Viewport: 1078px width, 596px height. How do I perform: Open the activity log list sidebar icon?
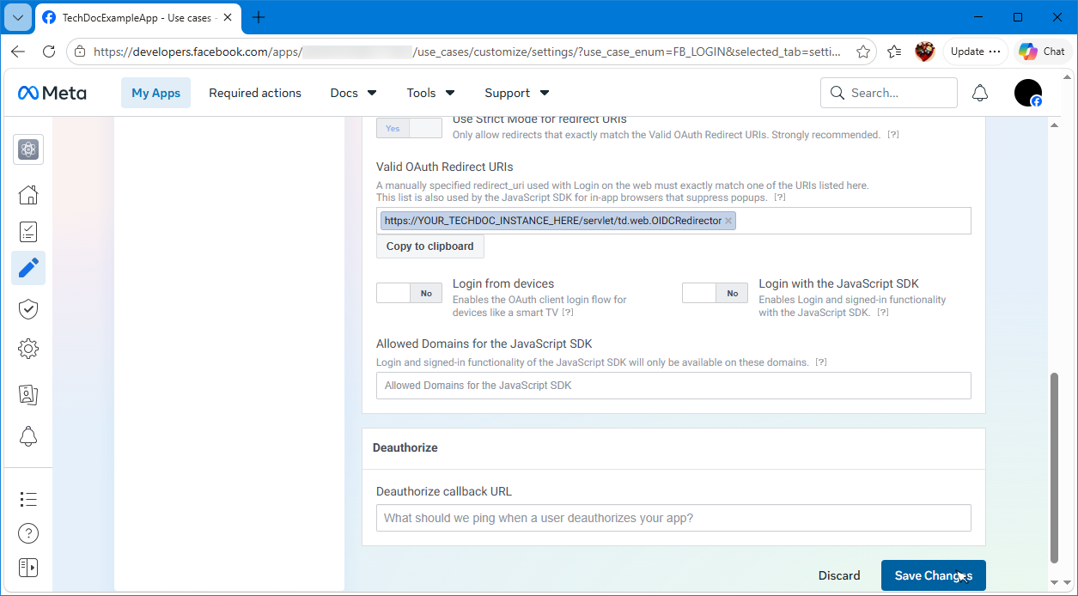[x=28, y=499]
